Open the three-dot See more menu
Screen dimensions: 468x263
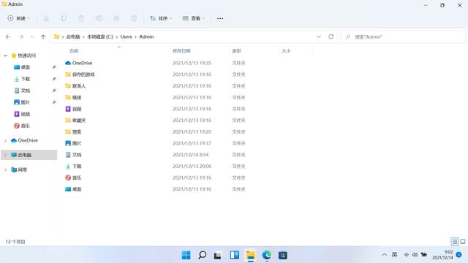point(220,18)
